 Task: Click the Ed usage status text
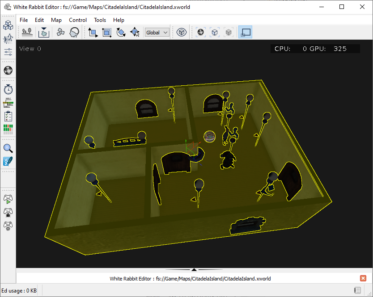click(19, 291)
